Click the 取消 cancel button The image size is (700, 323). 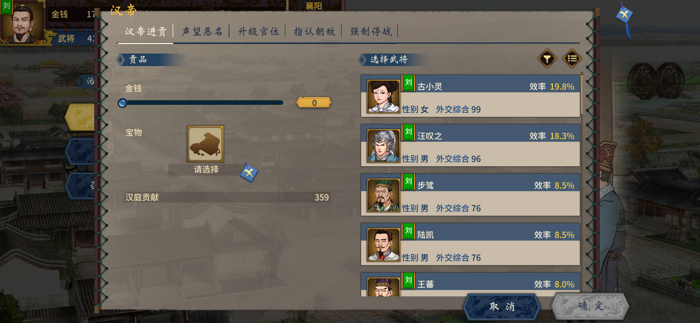pos(502,307)
